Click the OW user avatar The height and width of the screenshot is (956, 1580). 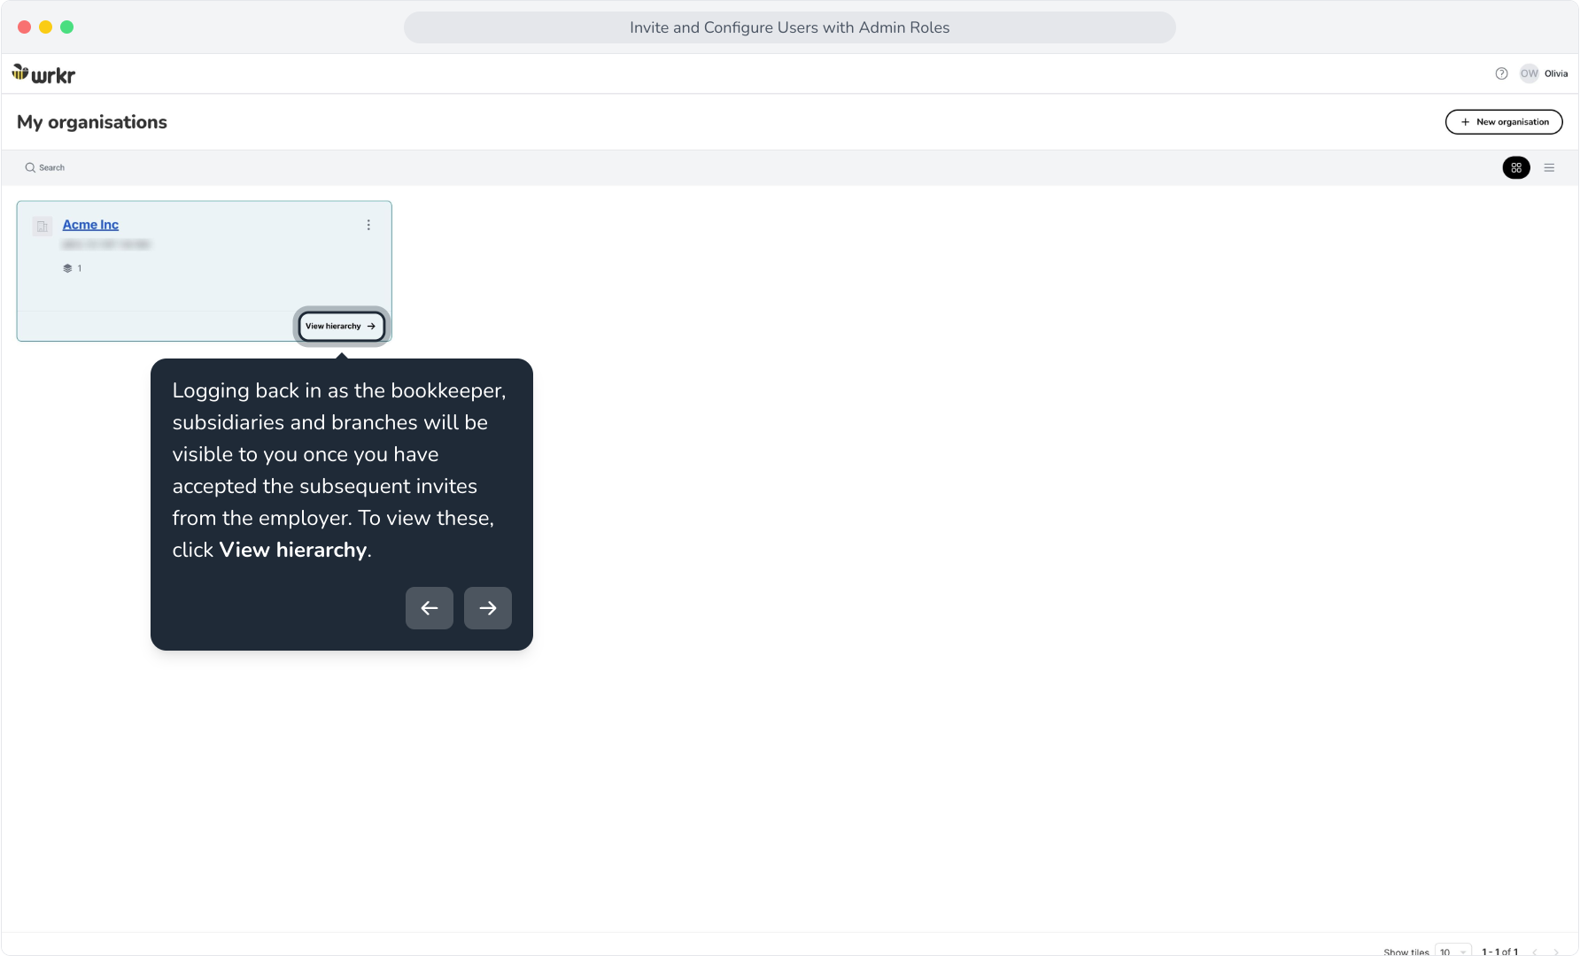(x=1530, y=73)
